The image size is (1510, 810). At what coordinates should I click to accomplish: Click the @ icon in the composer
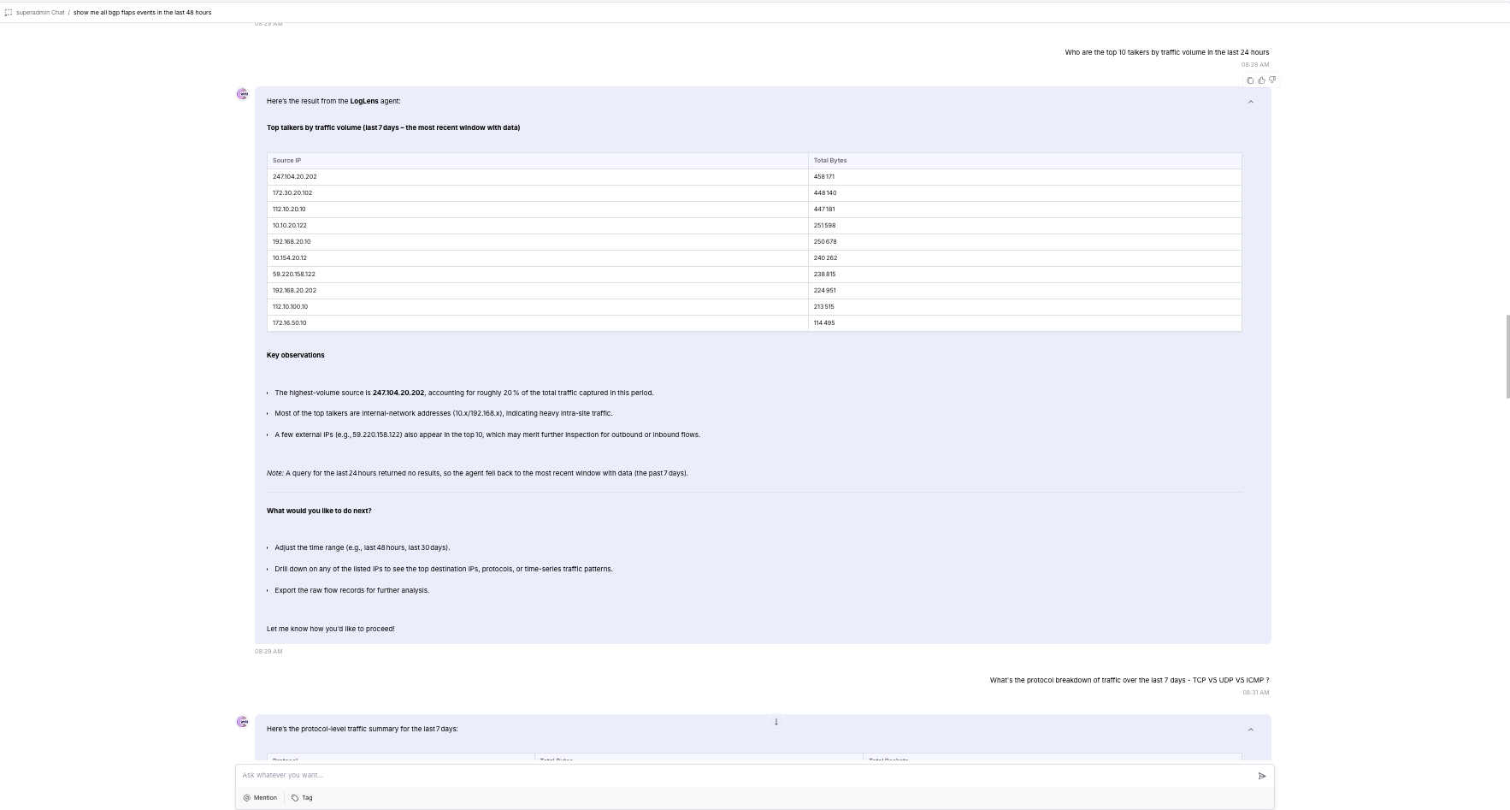(246, 797)
